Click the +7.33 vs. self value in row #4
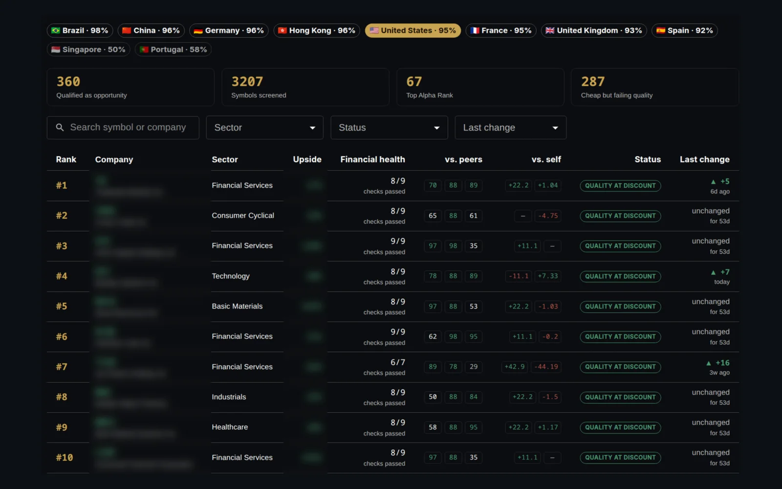 (548, 276)
